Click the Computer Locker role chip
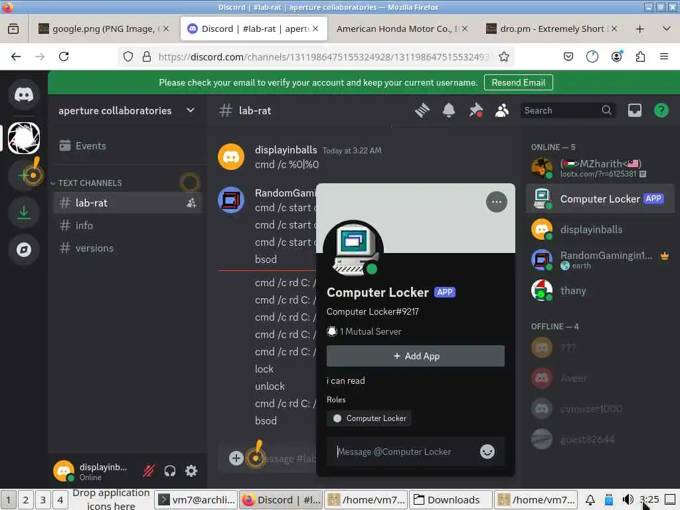This screenshot has width=680, height=510. [x=369, y=418]
